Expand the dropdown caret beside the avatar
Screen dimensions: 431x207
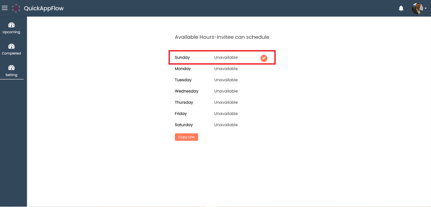click(x=425, y=9)
